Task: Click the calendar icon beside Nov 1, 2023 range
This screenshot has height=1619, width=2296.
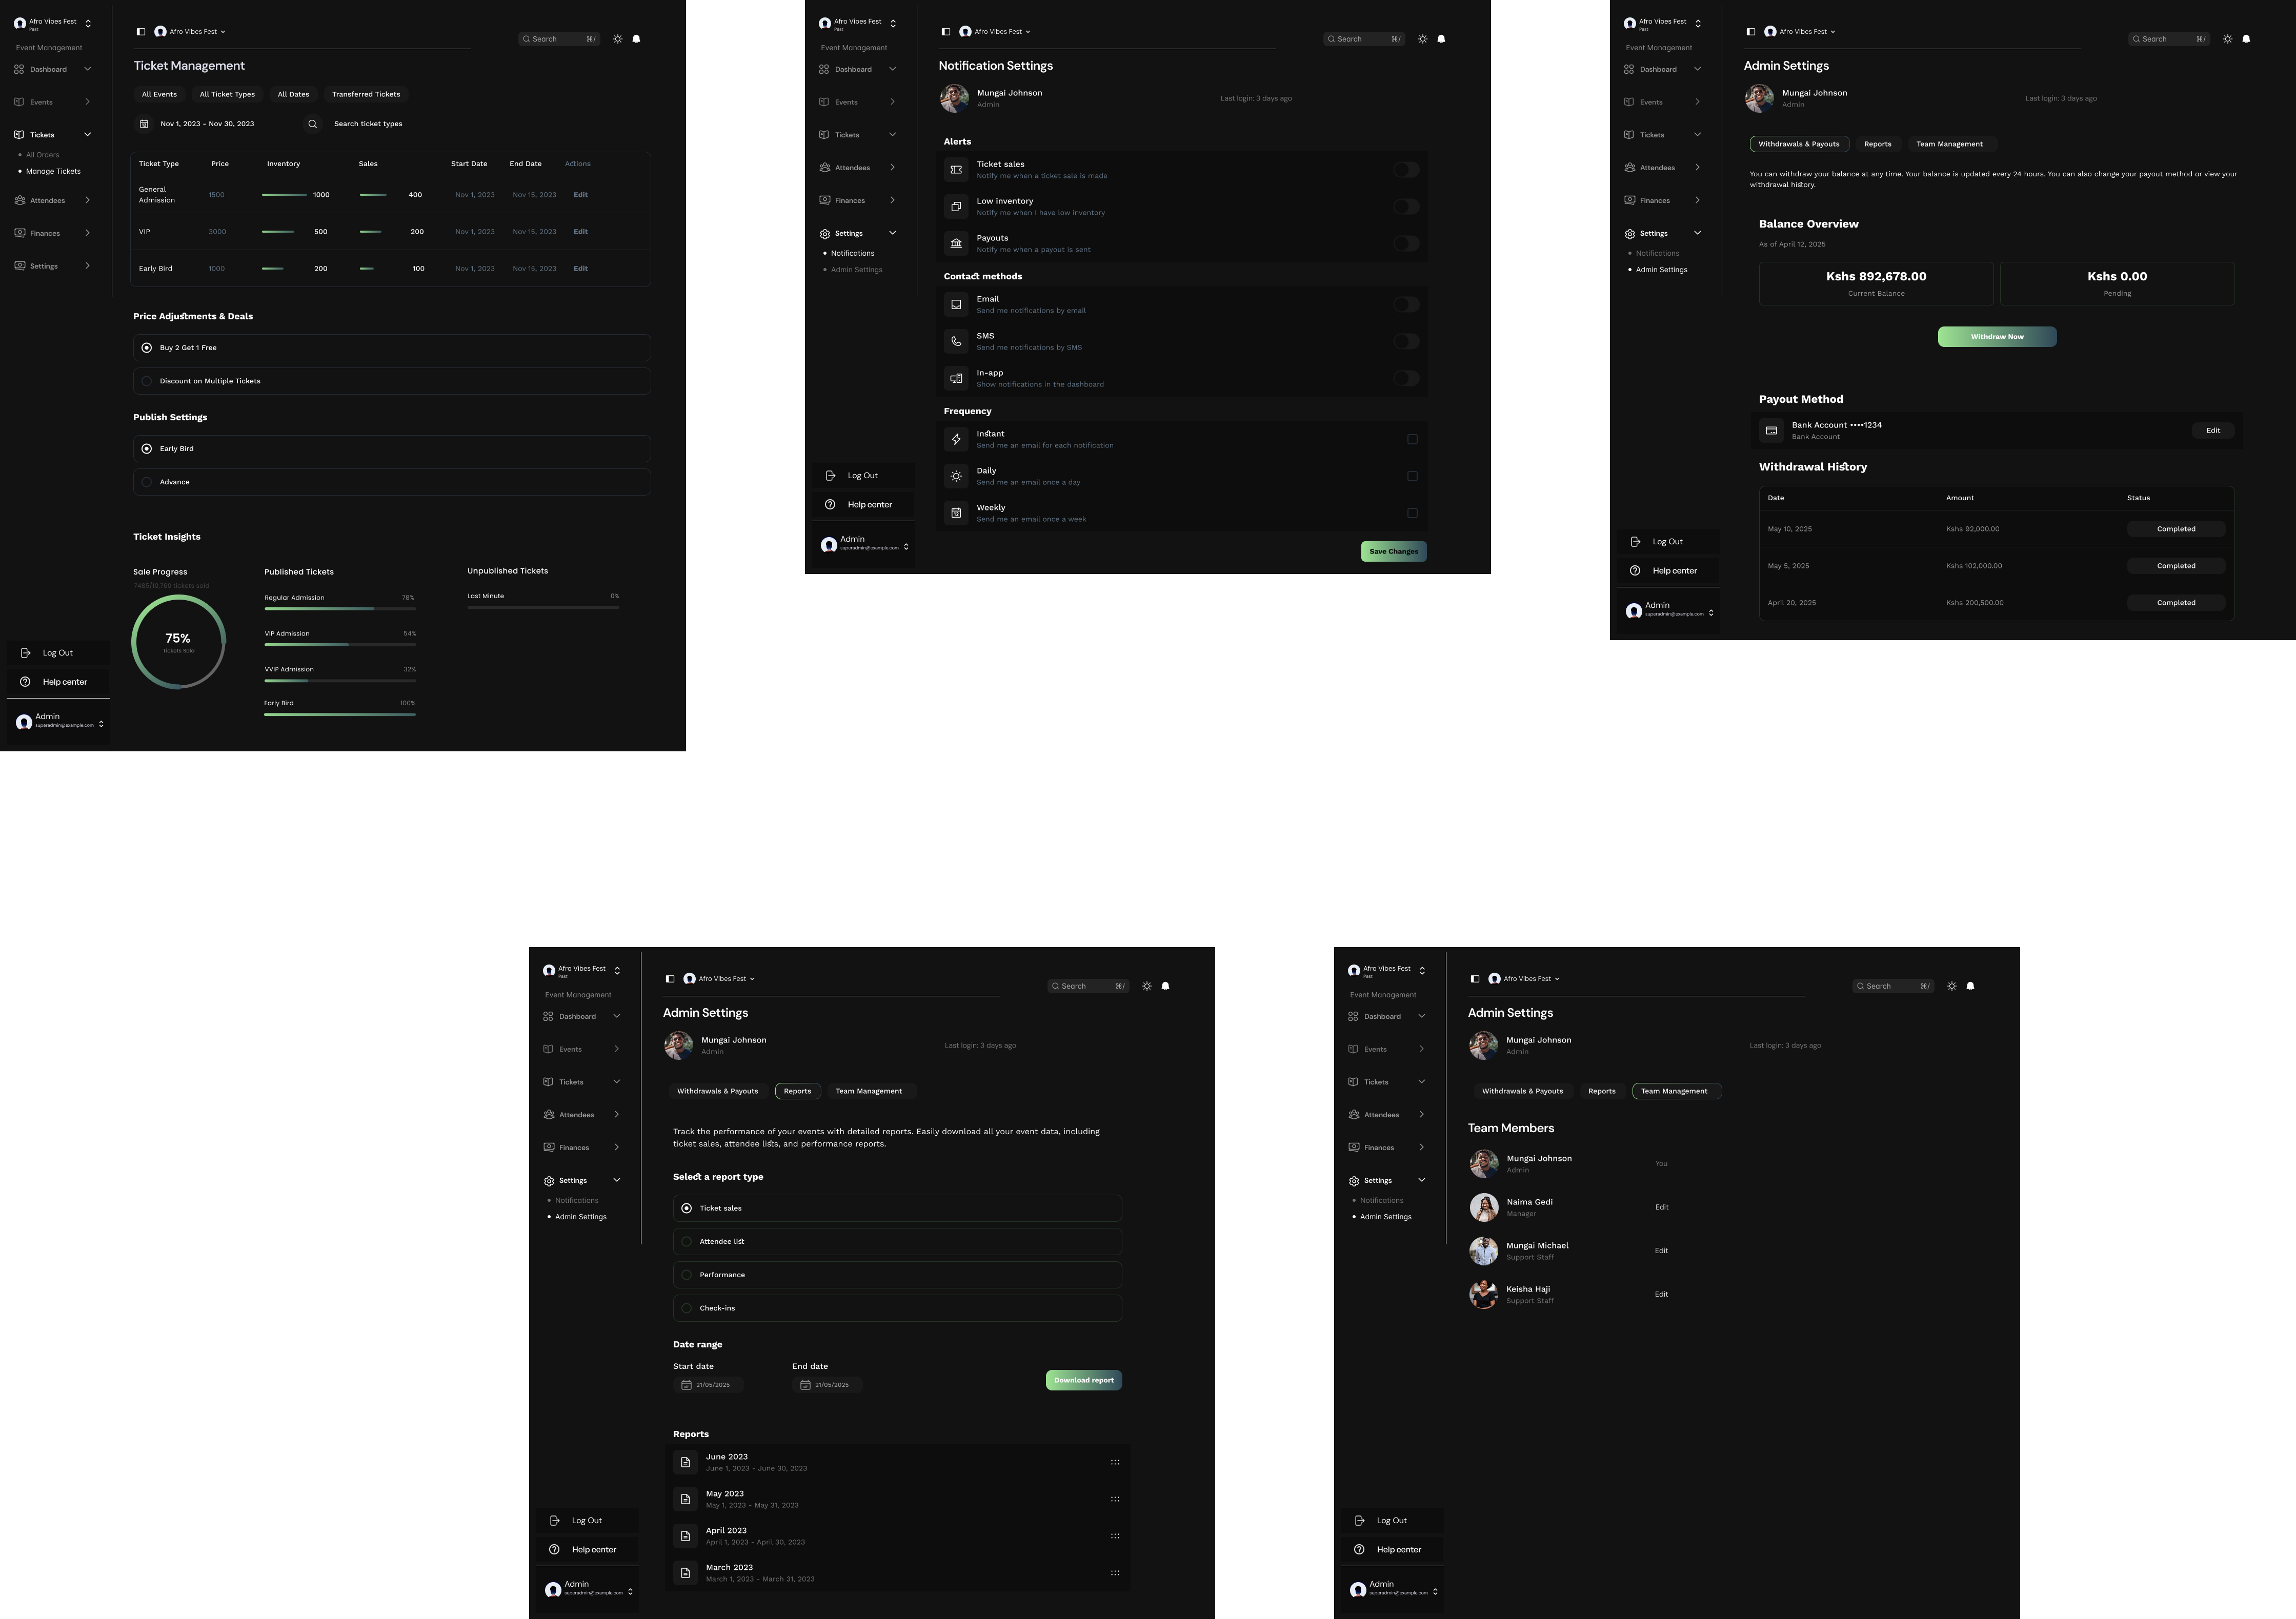Action: [144, 124]
